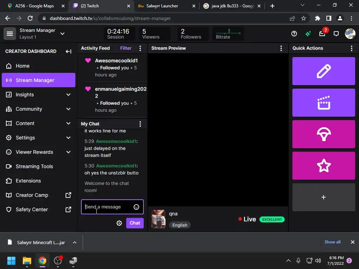The width and height of the screenshot is (359, 269).
Task: Open the Home page in the sidebar
Action: pos(39,66)
